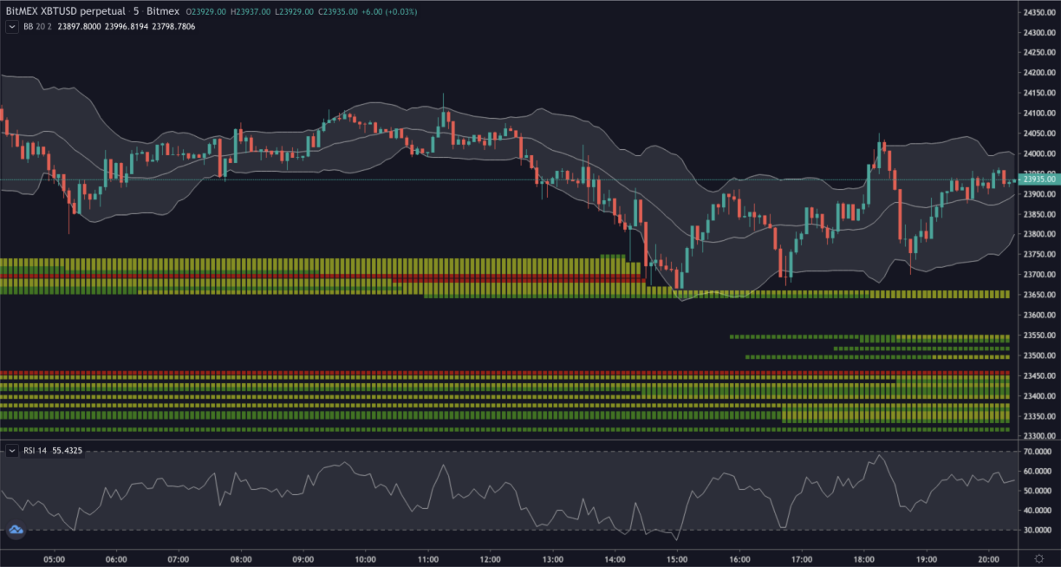
Task: Select the RSI 14 indicator label
Action: click(x=35, y=451)
